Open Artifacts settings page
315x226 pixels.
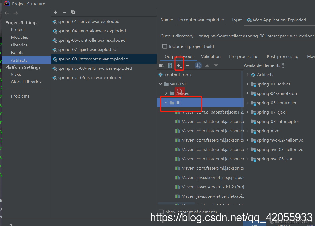pyautogui.click(x=26, y=60)
